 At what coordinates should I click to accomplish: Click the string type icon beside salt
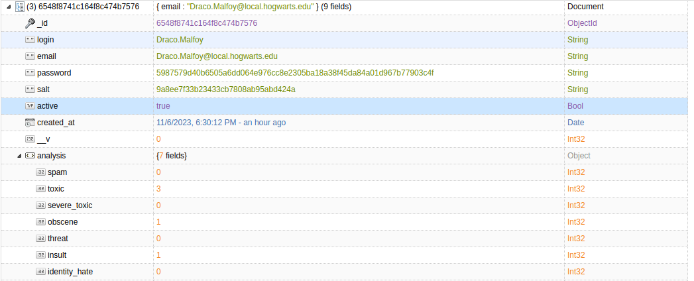30,89
